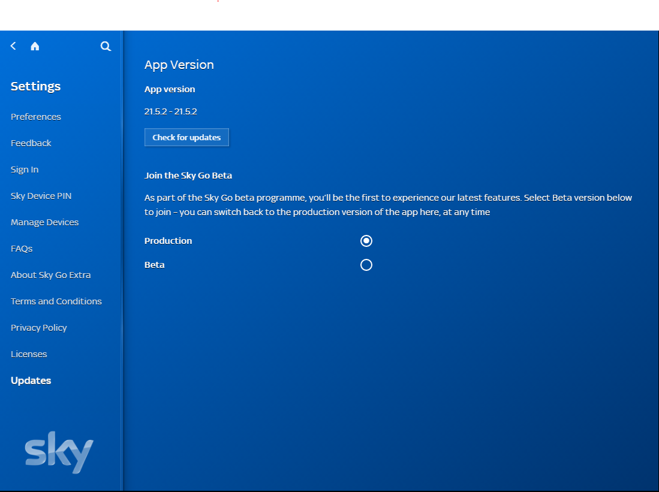Select the Beta radio button
This screenshot has width=659, height=492.
[x=366, y=265]
